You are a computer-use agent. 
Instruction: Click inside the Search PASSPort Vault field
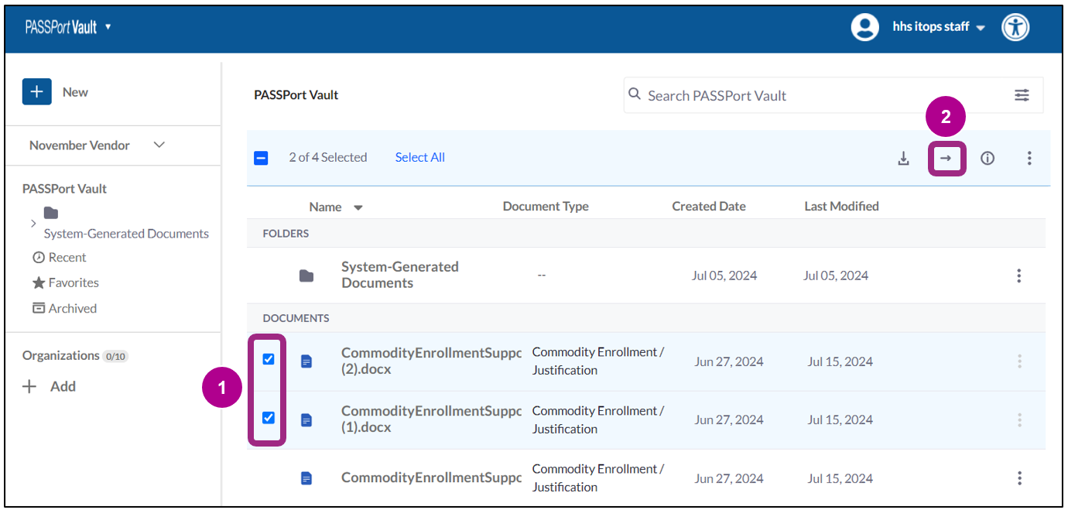pos(774,94)
